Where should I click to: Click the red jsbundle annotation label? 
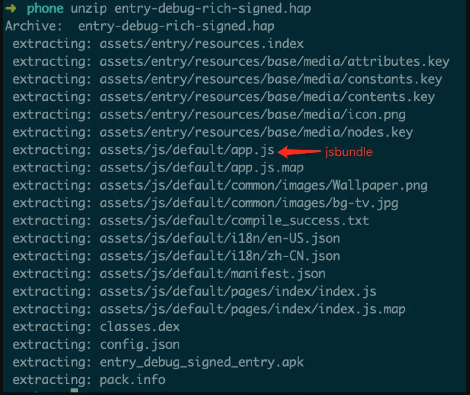pos(349,152)
